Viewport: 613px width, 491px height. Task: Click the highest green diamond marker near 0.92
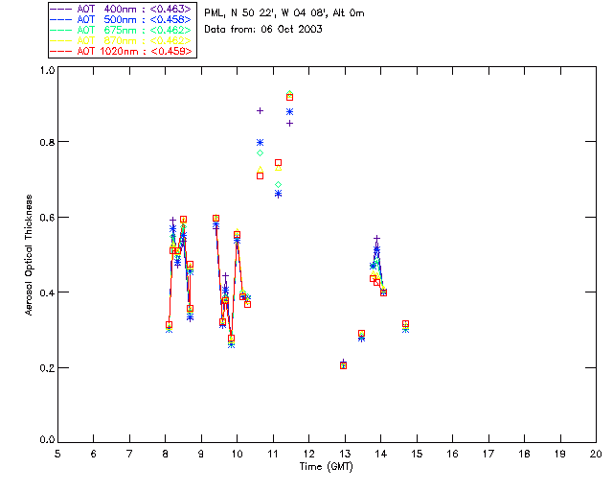click(289, 94)
